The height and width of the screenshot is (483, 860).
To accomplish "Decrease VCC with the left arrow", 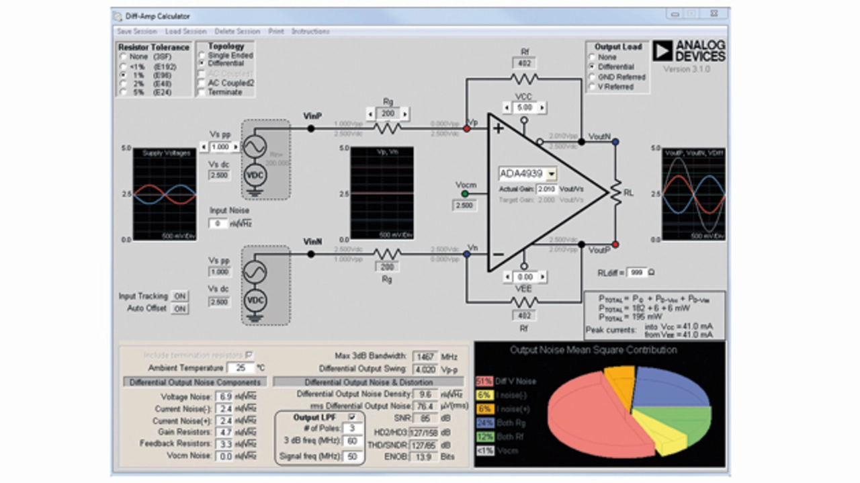I will (x=507, y=107).
